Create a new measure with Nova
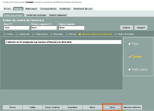The height and width of the screenshot is (111, 154). point(112,107)
